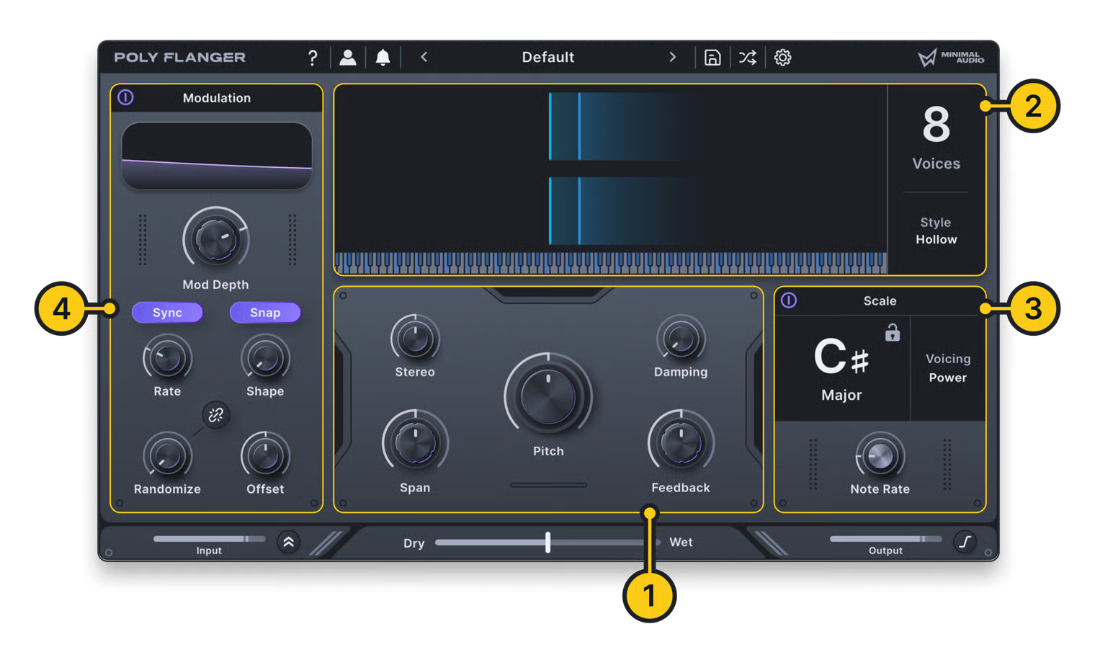Click the Dry/Wet mix slider handle
Screen dimensions: 1095x660
(547, 542)
